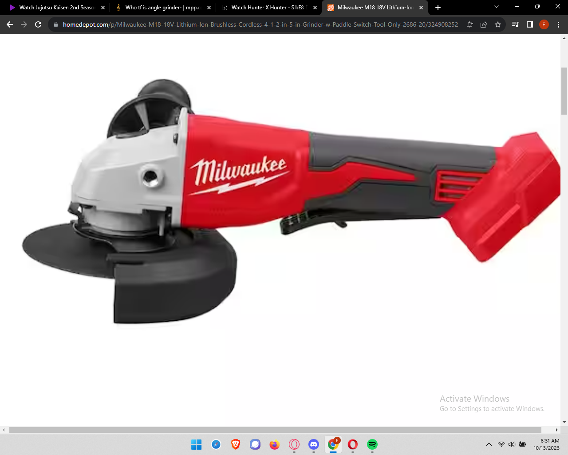Screen dimensions: 568x455
Task: Close the Jujutsu Kaisen tab
Action: (103, 8)
